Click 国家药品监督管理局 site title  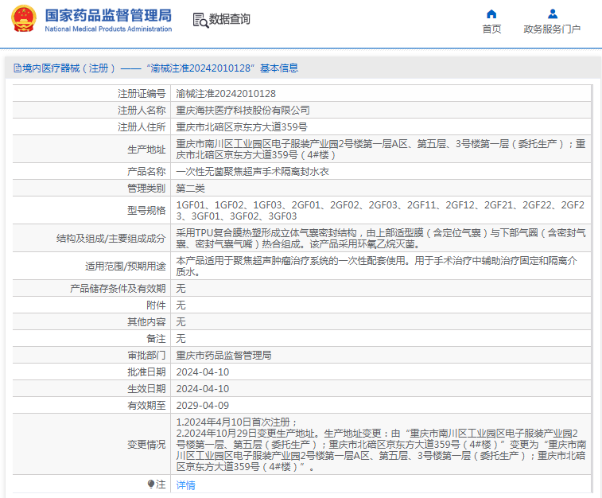click(108, 15)
